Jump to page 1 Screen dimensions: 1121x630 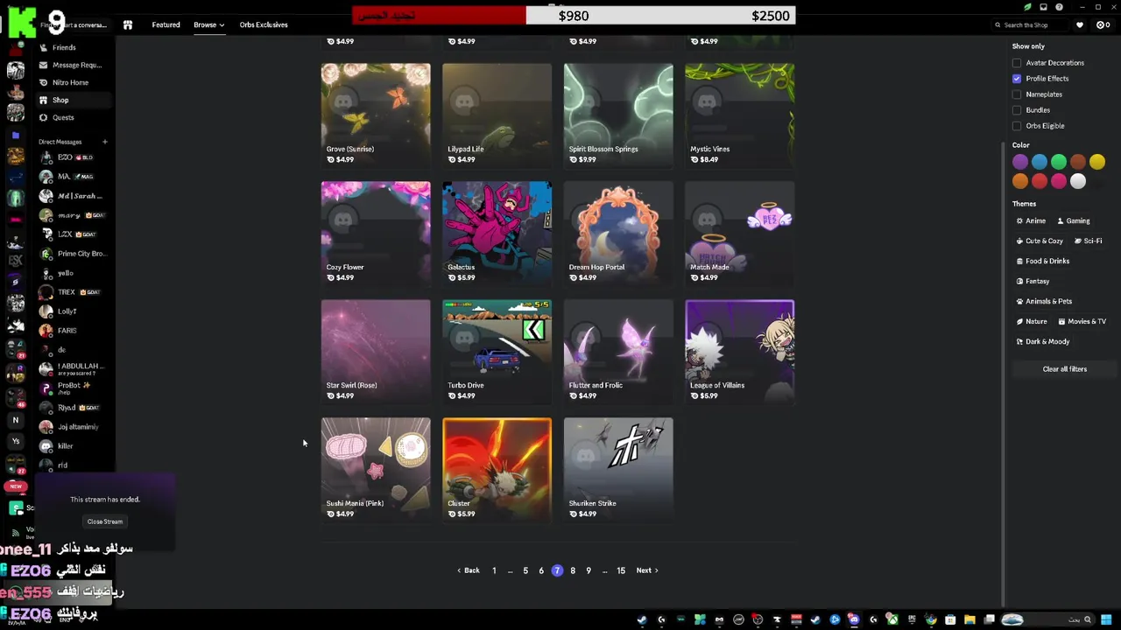(494, 570)
